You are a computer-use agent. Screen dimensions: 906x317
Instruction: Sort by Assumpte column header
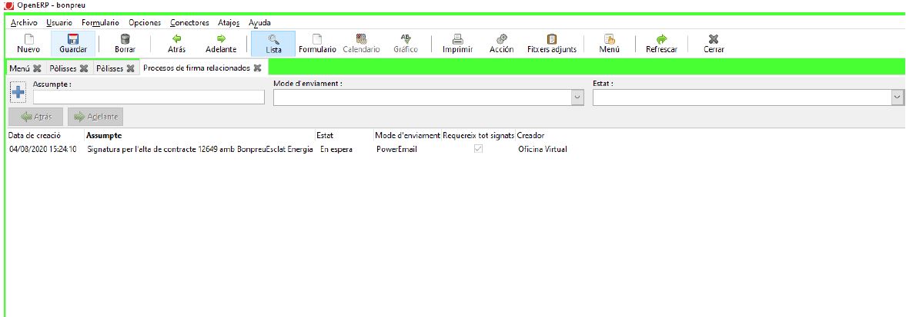pos(104,135)
